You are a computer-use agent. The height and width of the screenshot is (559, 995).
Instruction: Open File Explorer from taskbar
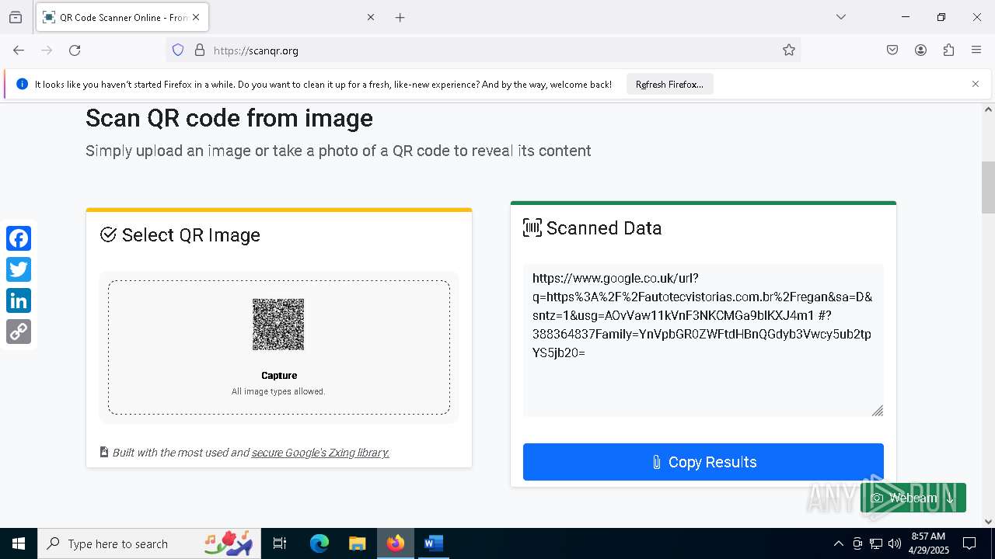coord(357,543)
